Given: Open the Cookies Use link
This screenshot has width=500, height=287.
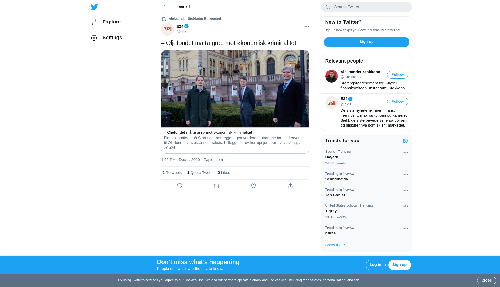Looking at the screenshot, I should click(x=194, y=280).
